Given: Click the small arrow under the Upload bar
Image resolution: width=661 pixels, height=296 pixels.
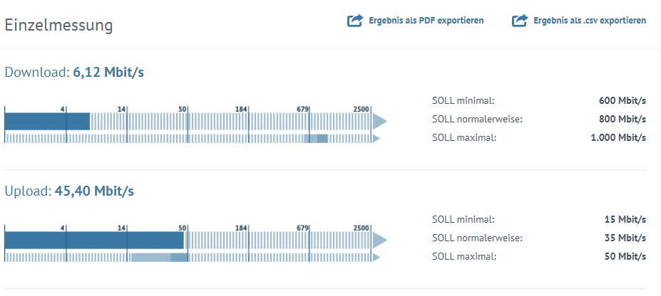Looking at the screenshot, I should coord(376,257).
